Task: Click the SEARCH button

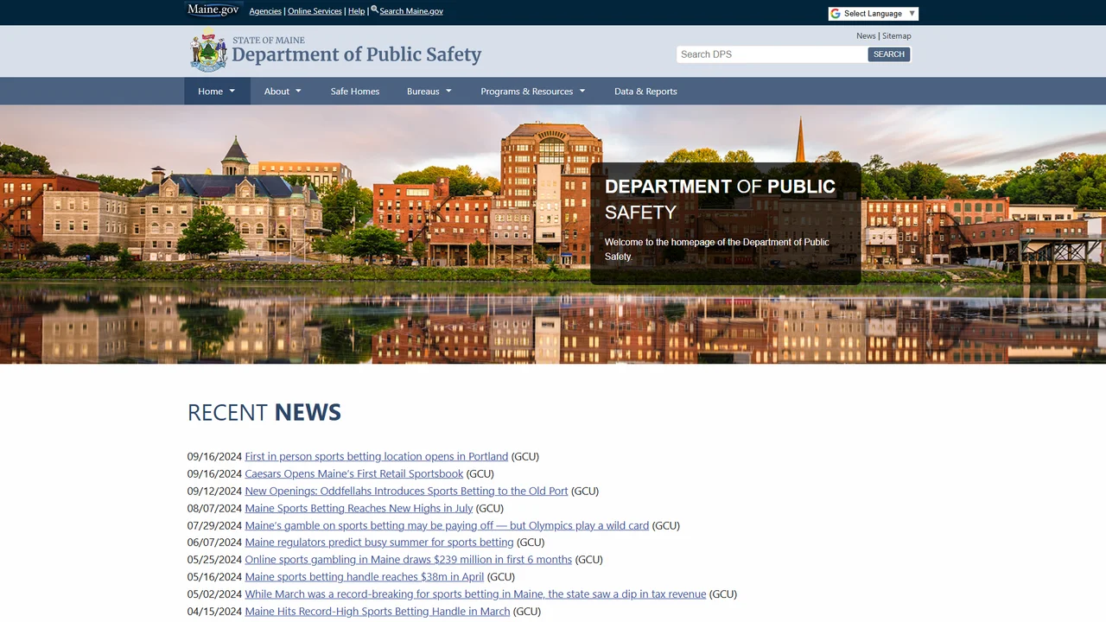Action: point(889,54)
